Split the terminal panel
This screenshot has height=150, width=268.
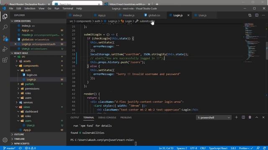point(243,117)
